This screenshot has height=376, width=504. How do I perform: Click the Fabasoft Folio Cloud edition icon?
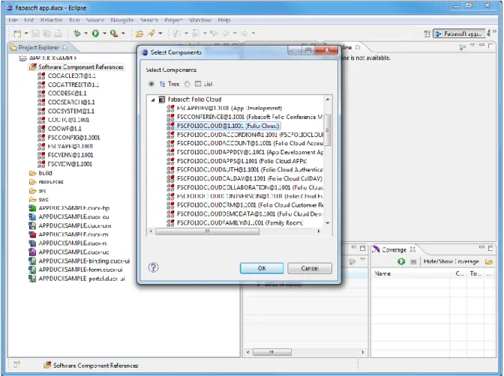[x=162, y=100]
